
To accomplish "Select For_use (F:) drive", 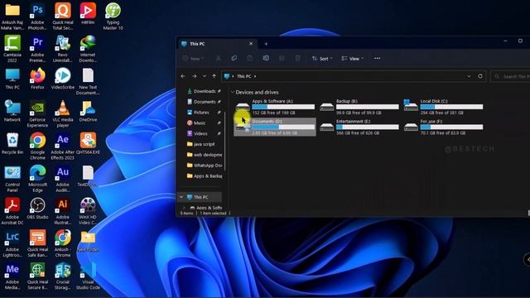I will tap(444, 127).
